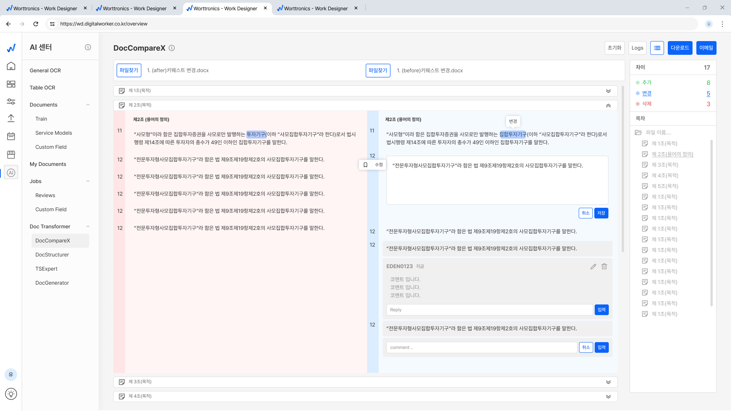731x411 pixels.
Task: Open the home icon in left sidebar
Action: [11, 66]
